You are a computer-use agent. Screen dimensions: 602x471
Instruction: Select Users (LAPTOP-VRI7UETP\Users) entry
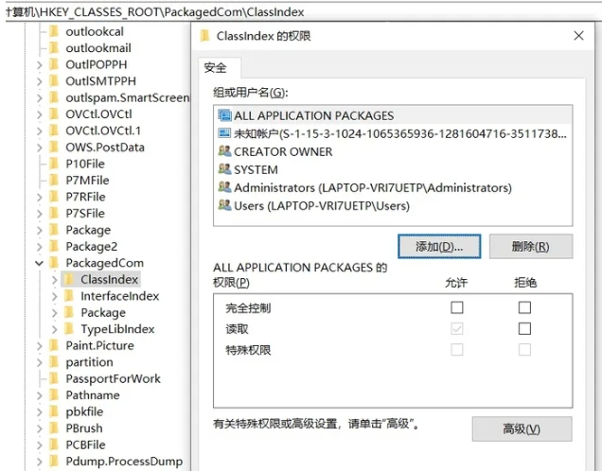pyautogui.click(x=393, y=205)
